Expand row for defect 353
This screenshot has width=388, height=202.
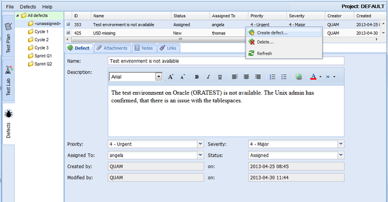pyautogui.click(x=68, y=24)
